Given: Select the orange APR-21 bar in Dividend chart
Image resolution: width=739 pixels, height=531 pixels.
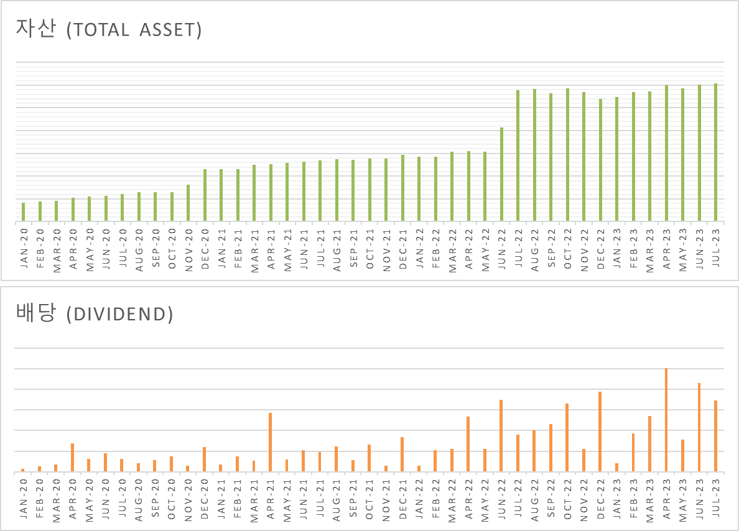Looking at the screenshot, I should click(270, 442).
